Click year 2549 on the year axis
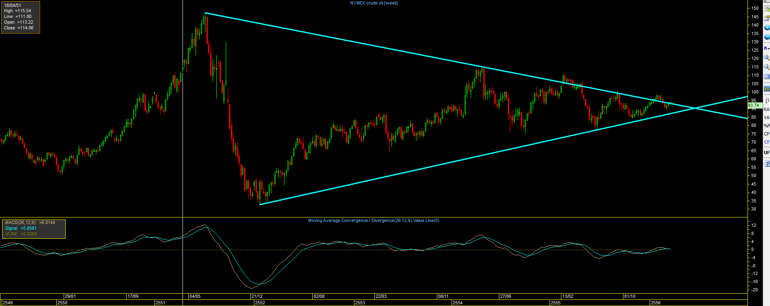This screenshot has height=306, width=770. 7,303
